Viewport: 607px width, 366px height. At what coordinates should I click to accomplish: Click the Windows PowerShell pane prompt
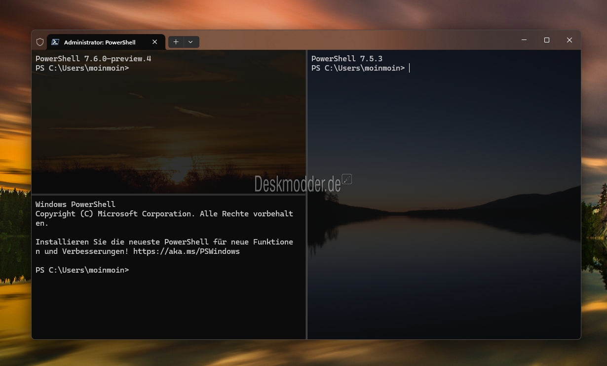(x=82, y=270)
